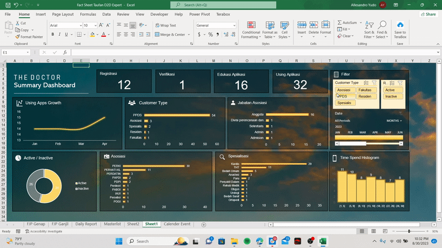The width and height of the screenshot is (442, 248).
Task: Apply fill color bucket
Action: pyautogui.click(x=92, y=34)
